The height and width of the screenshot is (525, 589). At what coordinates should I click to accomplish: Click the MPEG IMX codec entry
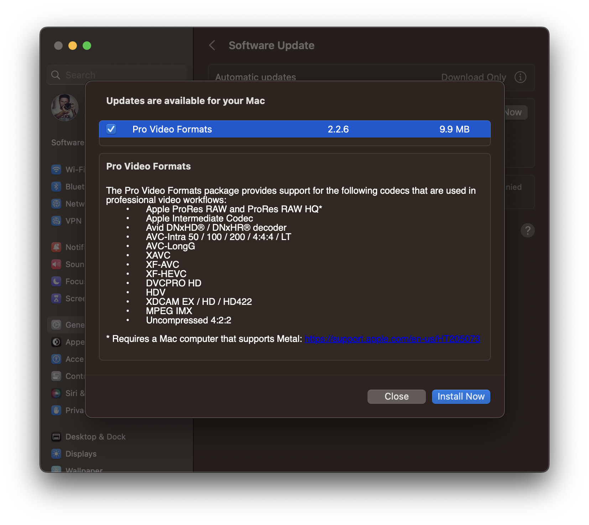(169, 311)
